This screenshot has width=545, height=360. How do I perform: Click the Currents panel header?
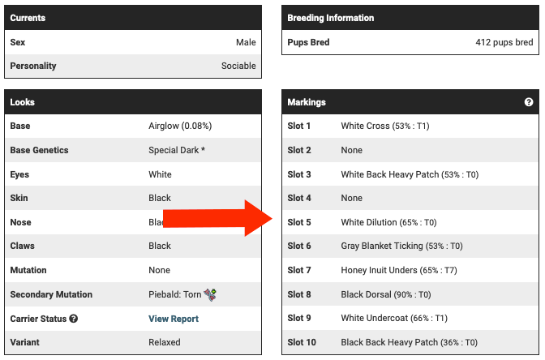point(133,18)
